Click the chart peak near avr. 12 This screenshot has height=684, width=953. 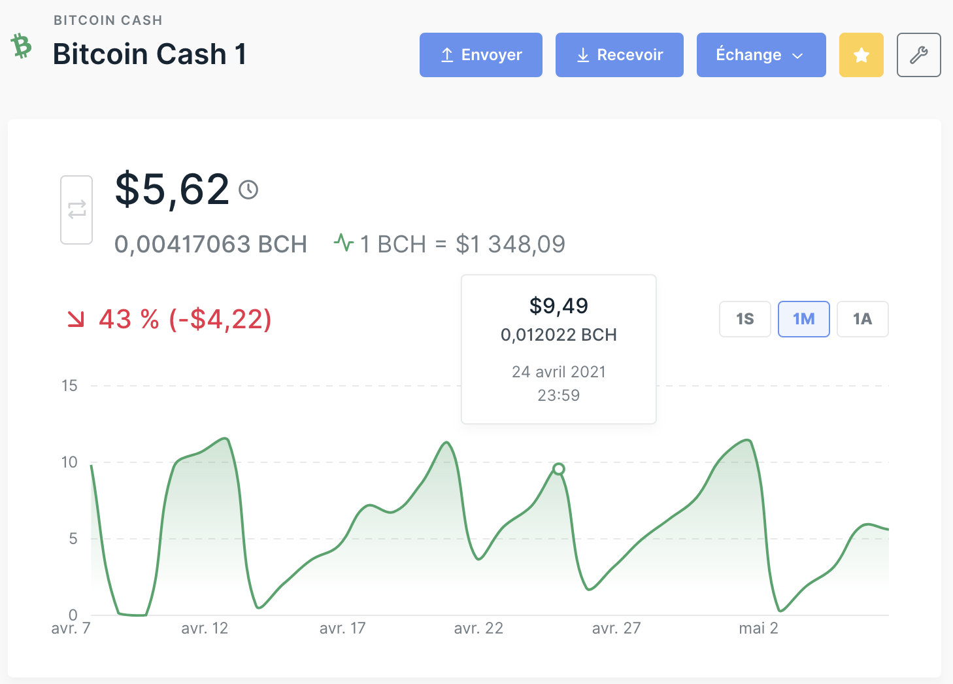(226, 438)
